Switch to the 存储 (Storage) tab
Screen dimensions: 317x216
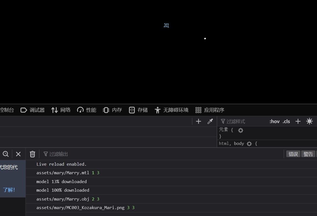pos(138,110)
